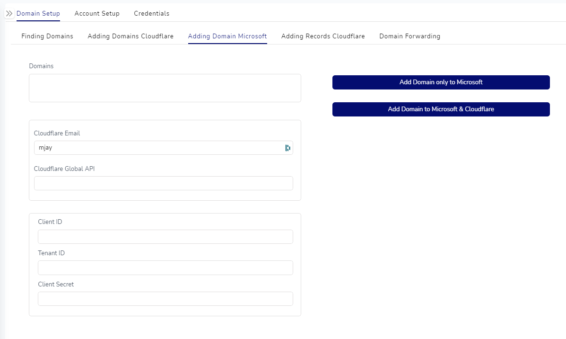Screen dimensions: 566x339
Task: Click the Client ID label
Action: [x=50, y=222]
